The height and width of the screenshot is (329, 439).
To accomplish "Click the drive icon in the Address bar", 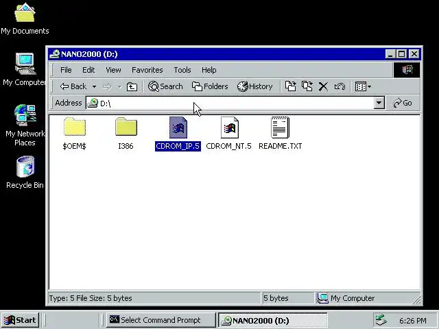I will point(93,103).
